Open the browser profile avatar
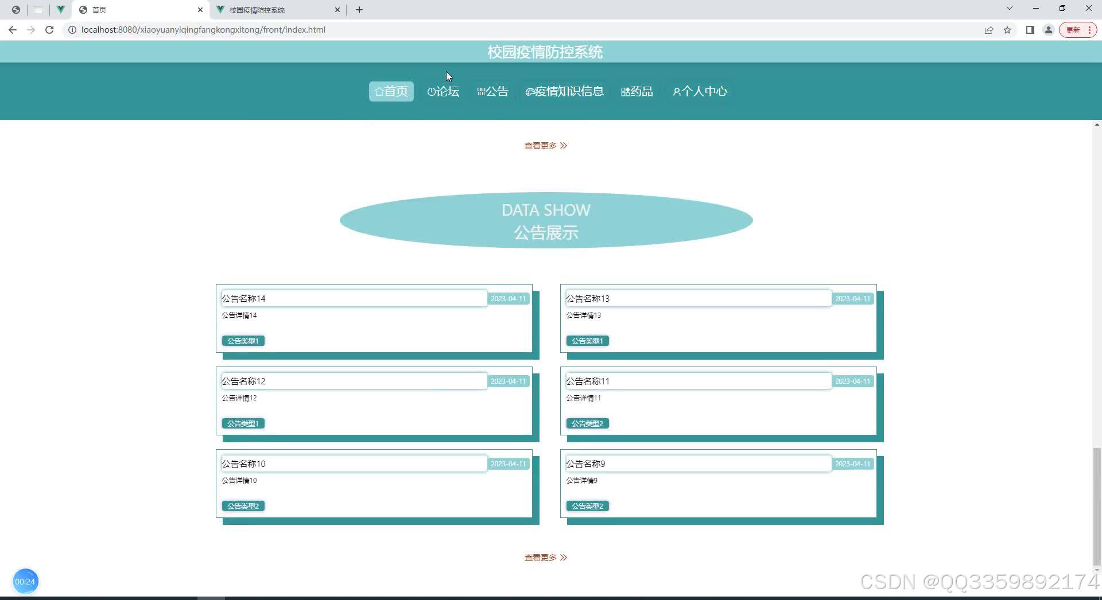Viewport: 1102px width, 600px height. (x=1049, y=30)
